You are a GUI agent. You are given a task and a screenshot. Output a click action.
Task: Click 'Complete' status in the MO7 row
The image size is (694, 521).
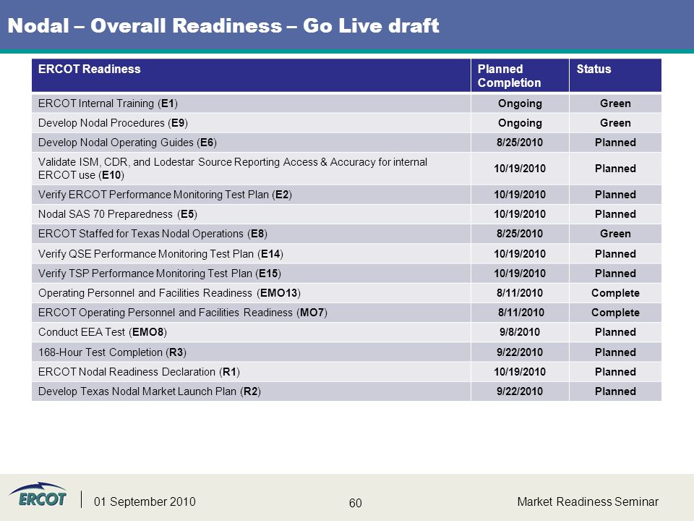point(615,313)
